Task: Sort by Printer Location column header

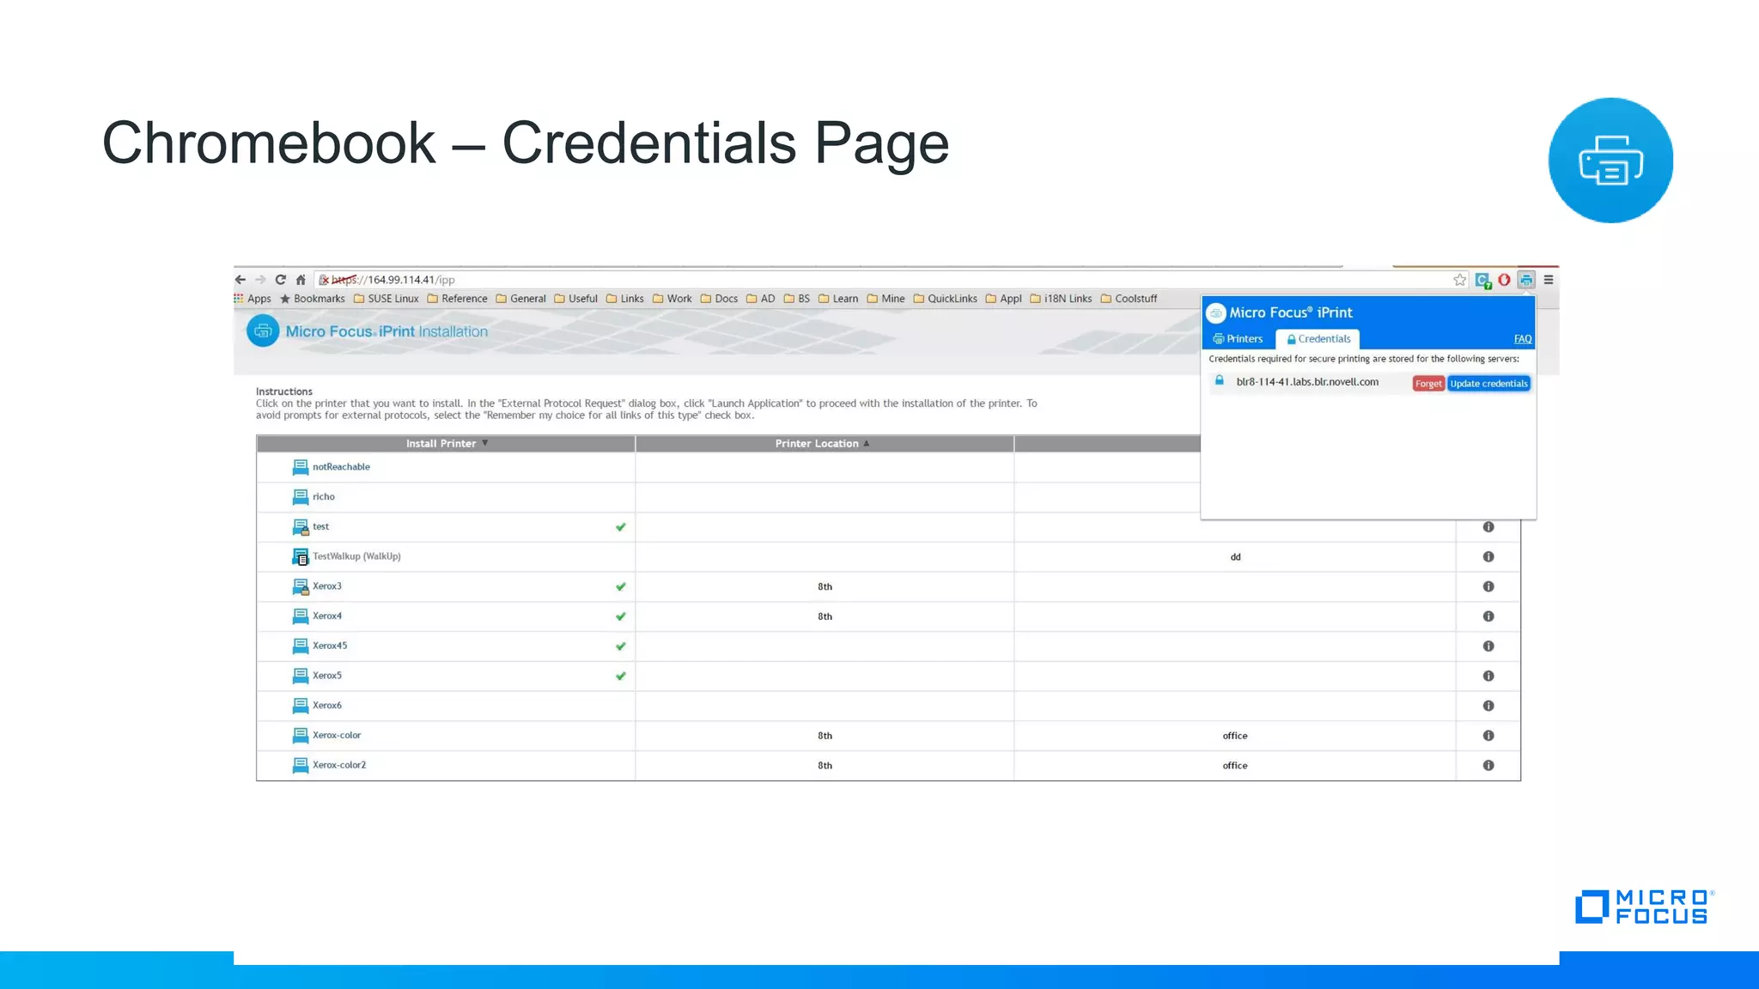Action: click(824, 444)
